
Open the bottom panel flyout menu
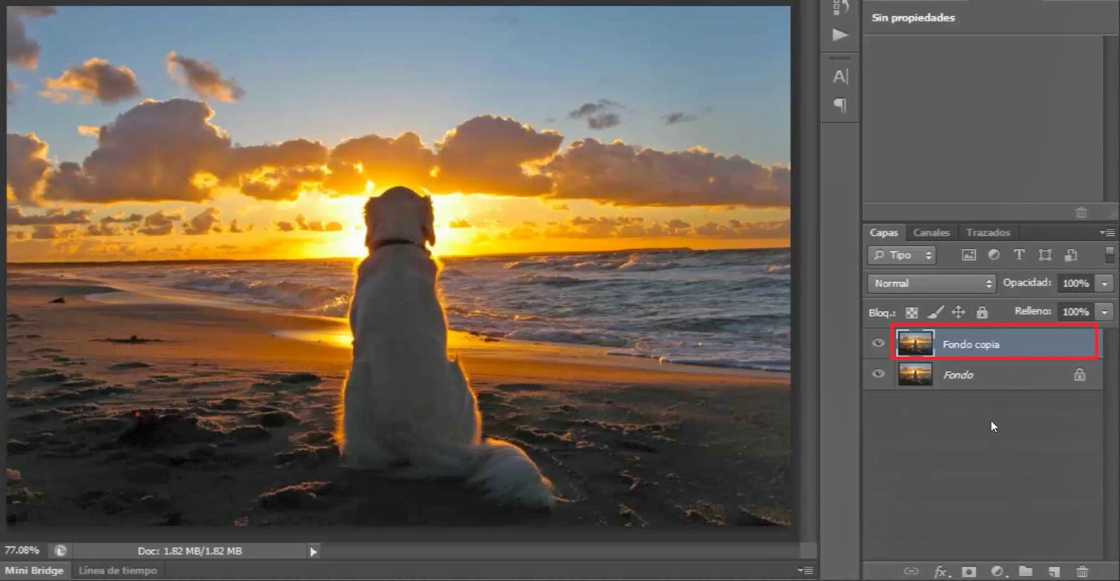tap(806, 570)
